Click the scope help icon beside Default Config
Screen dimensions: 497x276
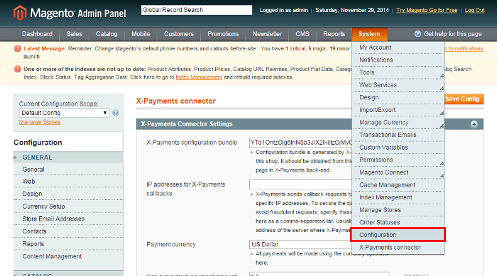116,113
